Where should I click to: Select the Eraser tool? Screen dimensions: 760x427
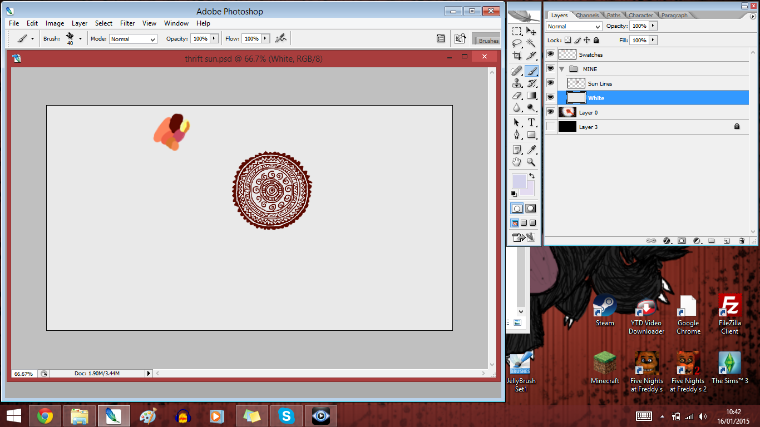tap(516, 95)
